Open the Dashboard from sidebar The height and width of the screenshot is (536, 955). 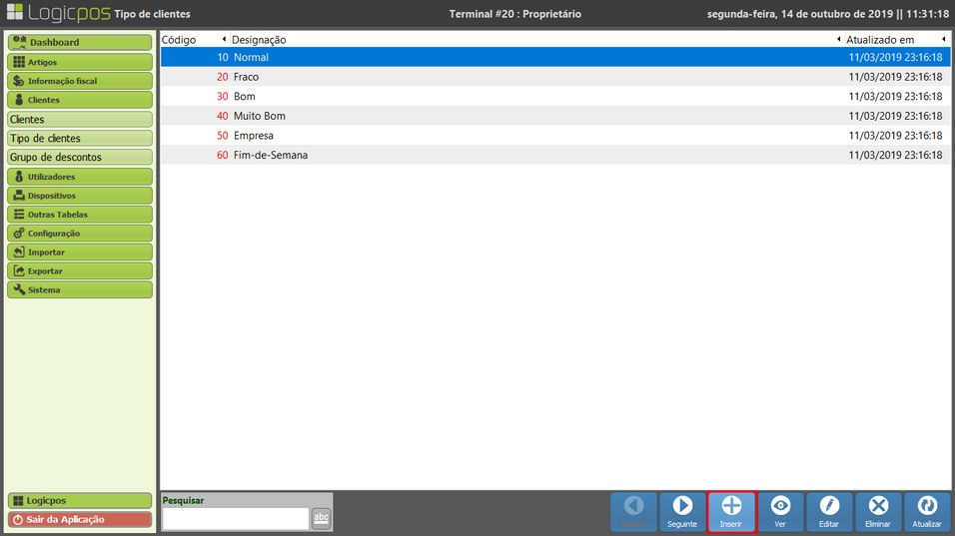pos(80,43)
